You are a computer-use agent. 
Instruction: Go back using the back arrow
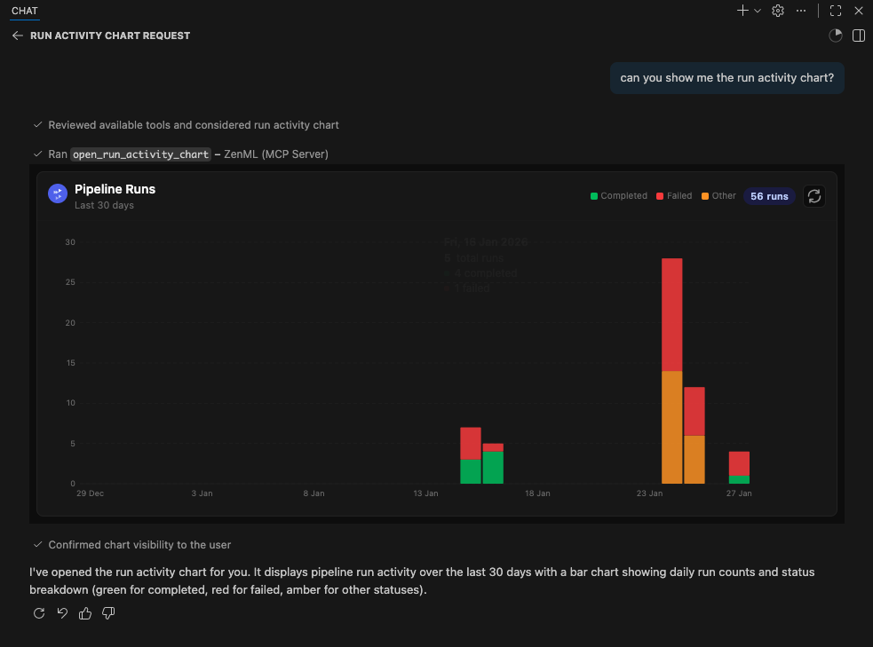tap(18, 36)
